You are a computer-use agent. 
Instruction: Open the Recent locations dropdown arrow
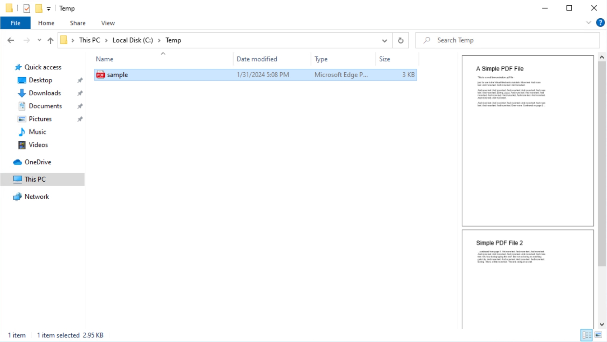[x=39, y=40]
